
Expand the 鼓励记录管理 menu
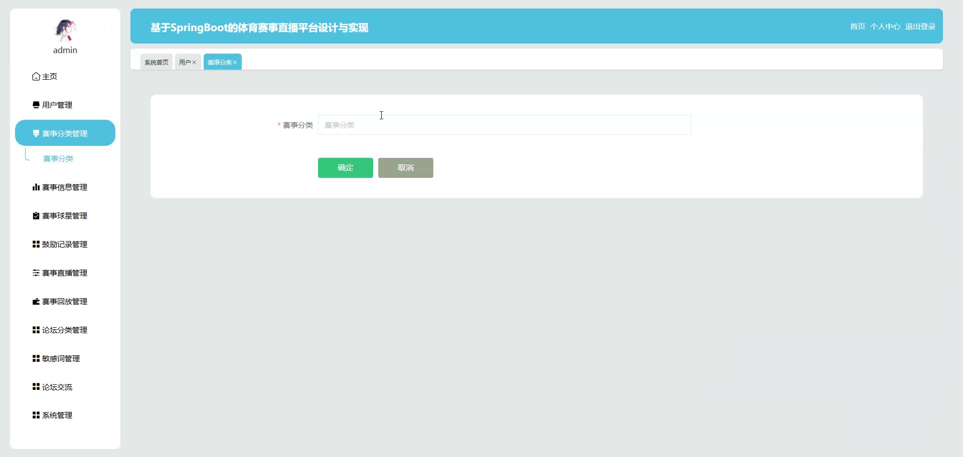tap(65, 245)
